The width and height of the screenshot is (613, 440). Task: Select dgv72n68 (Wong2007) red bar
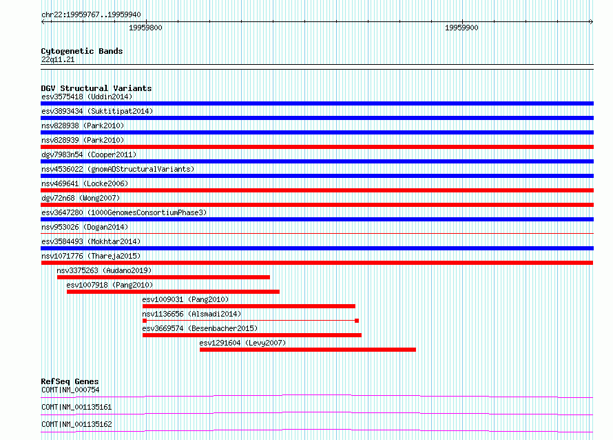pyautogui.click(x=317, y=205)
